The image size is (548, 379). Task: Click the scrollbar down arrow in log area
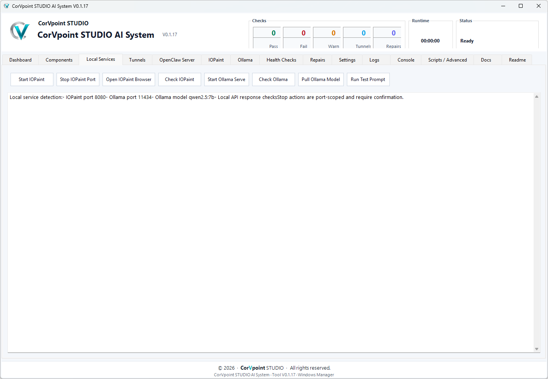(x=537, y=349)
